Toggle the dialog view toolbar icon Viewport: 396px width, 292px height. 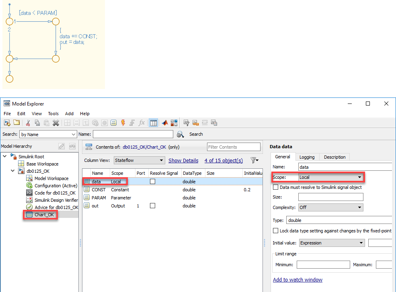[x=154, y=123]
